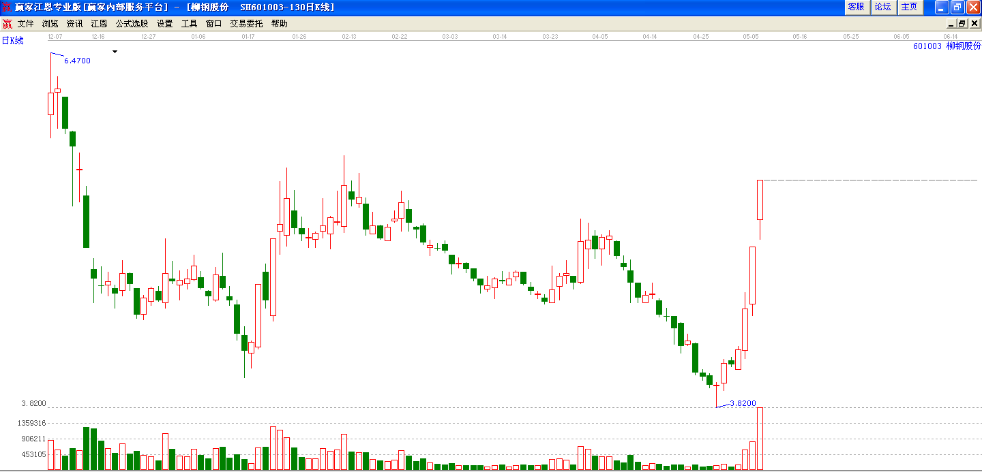Open the 交易委托 menu
Image resolution: width=982 pixels, height=472 pixels.
point(246,23)
